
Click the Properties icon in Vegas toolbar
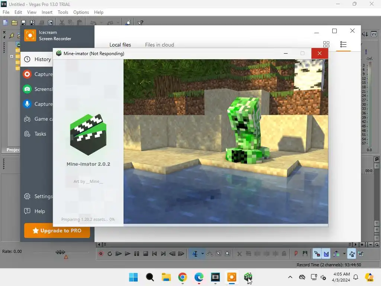pyautogui.click(x=50, y=23)
